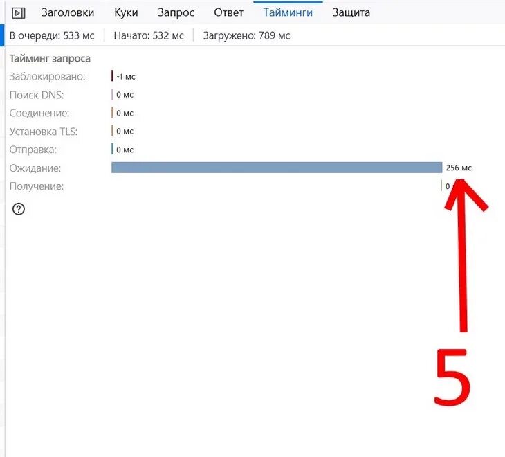The width and height of the screenshot is (505, 457).
Task: Select the Тайминги tab
Action: click(x=288, y=12)
